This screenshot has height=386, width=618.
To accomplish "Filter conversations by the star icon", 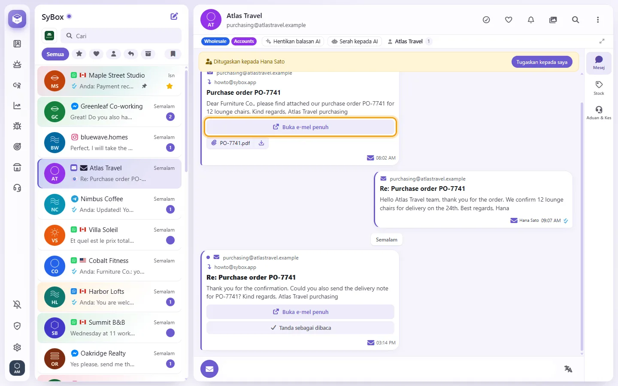I will coord(79,54).
